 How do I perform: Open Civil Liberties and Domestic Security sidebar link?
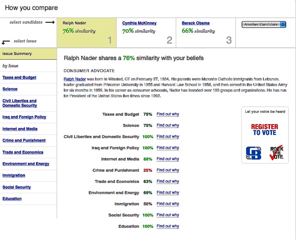[19, 103]
